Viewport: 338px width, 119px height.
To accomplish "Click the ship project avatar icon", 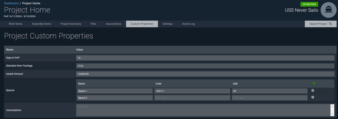I will (x=328, y=10).
